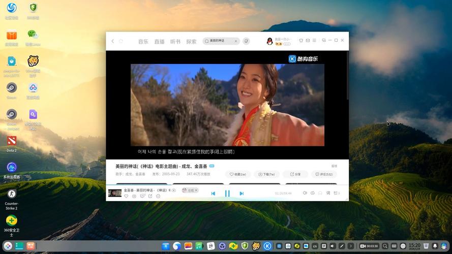Click the playback mode loop icon

tap(313, 193)
